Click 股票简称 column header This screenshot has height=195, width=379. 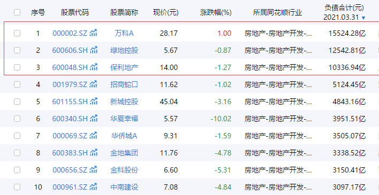coord(124,12)
